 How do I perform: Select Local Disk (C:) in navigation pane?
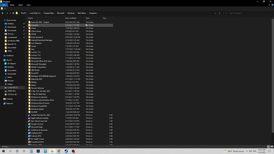(x=12, y=87)
